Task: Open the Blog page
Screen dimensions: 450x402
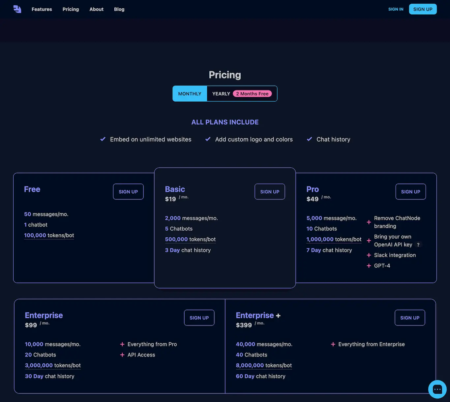Action: point(119,9)
